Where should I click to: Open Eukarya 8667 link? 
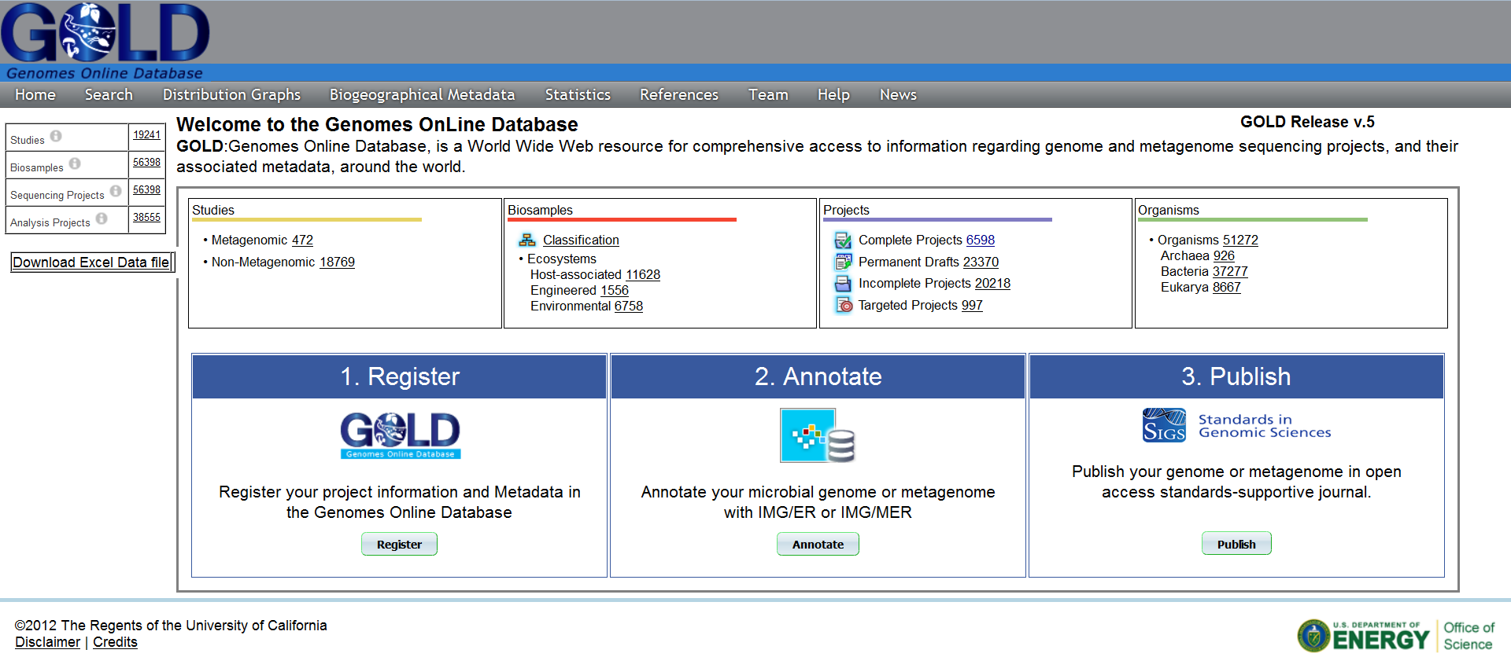point(1227,287)
